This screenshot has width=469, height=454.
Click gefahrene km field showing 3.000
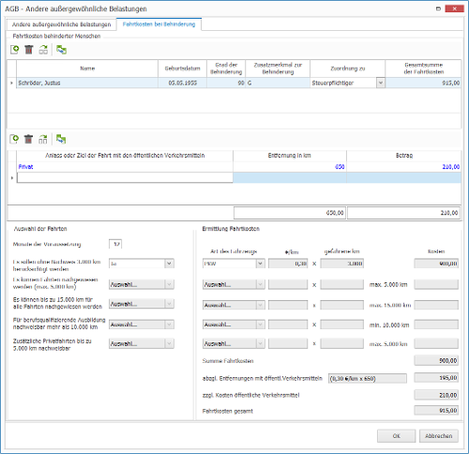pyautogui.click(x=342, y=264)
